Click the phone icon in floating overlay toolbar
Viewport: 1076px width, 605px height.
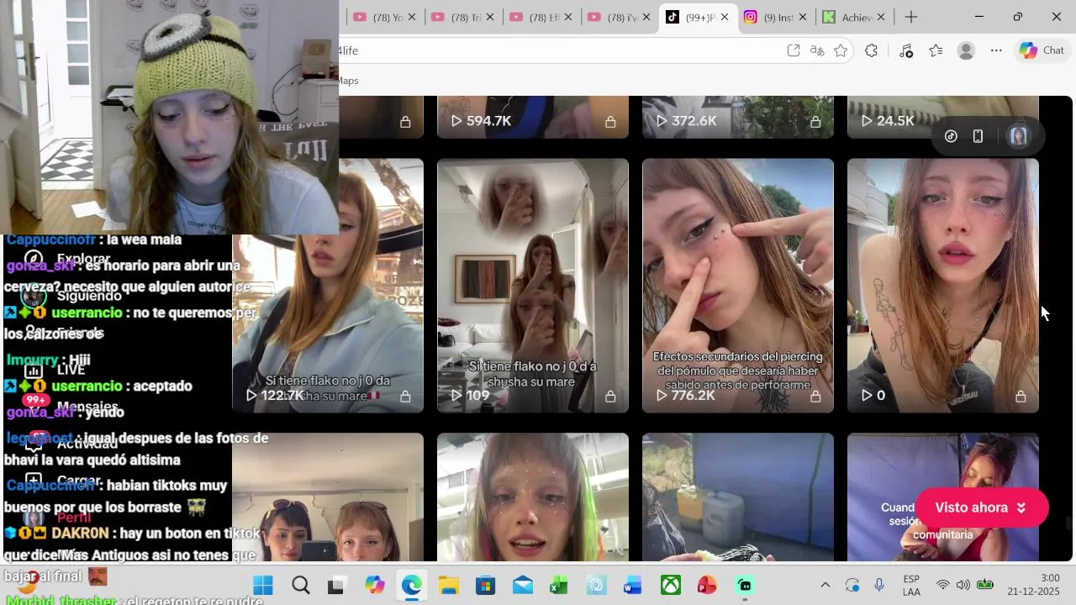[x=978, y=136]
